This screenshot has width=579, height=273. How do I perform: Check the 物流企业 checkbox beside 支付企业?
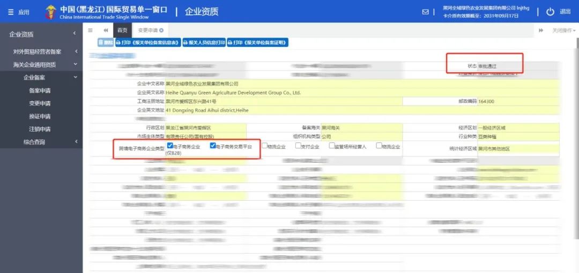(264, 146)
